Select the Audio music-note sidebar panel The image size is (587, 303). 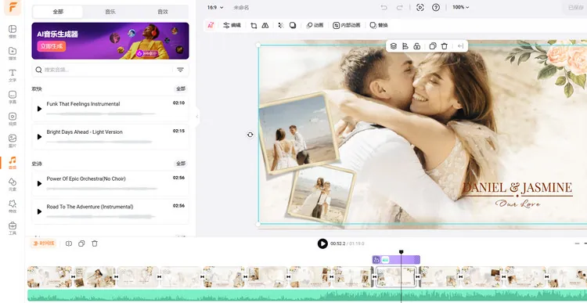[x=13, y=163]
